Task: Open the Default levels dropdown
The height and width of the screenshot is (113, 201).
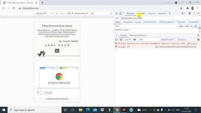Action: [167, 40]
